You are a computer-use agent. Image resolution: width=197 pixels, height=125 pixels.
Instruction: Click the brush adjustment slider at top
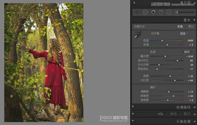click(x=184, y=12)
